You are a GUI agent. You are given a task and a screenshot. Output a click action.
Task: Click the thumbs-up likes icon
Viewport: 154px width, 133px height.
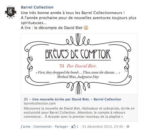pos(73,127)
